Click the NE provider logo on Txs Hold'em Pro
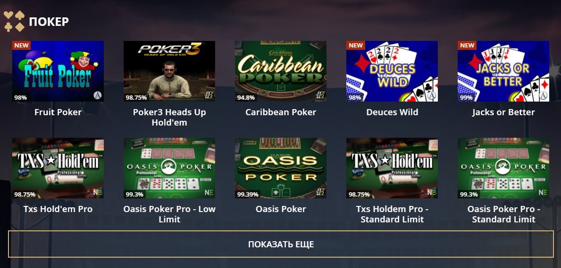Screen dimensions: 561x268 (98, 192)
